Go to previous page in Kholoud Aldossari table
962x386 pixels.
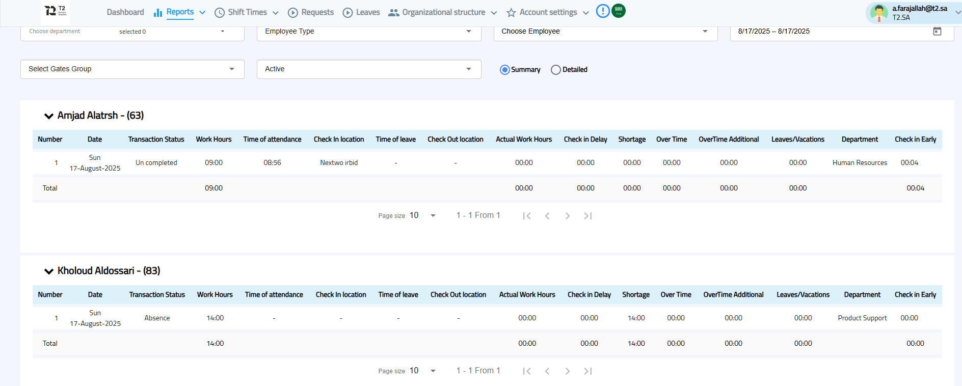pos(547,371)
